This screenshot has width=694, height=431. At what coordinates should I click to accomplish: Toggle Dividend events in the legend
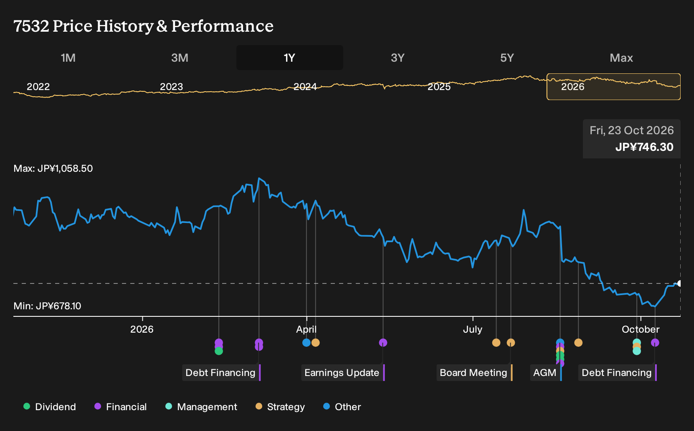tap(50, 407)
